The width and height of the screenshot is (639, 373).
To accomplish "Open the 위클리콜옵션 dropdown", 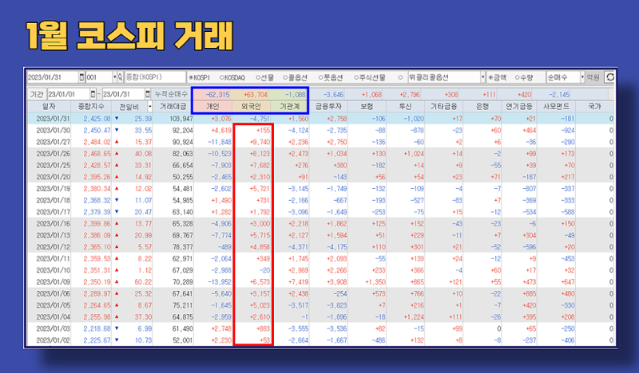I will click(x=483, y=77).
